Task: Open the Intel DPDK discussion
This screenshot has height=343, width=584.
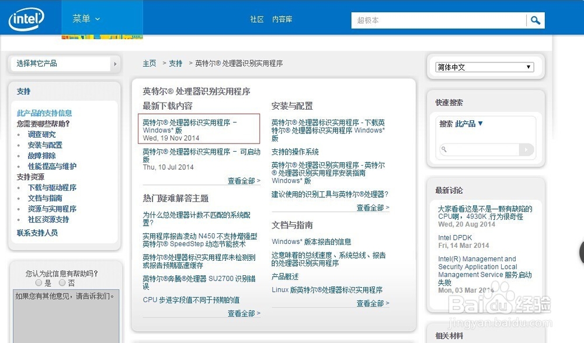Action: [x=455, y=238]
